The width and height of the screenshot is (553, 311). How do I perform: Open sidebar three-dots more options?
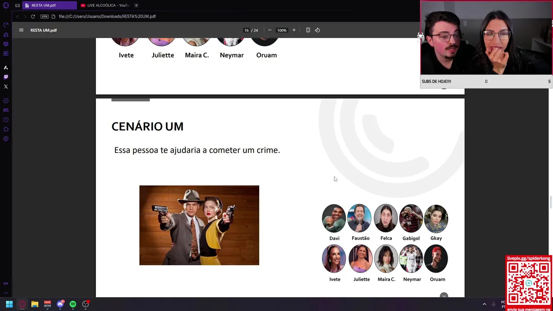(6, 293)
